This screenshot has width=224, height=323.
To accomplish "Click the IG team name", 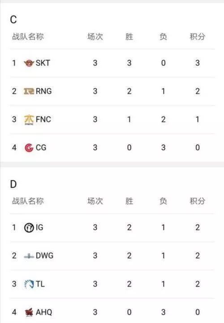I will tap(39, 228).
